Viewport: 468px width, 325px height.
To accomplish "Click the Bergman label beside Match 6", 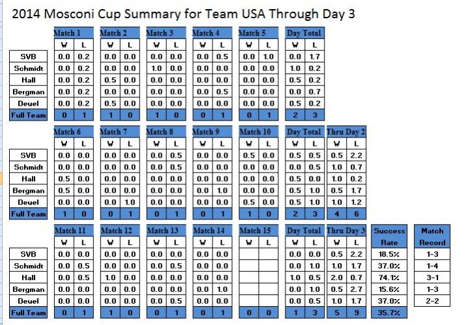I will [28, 191].
